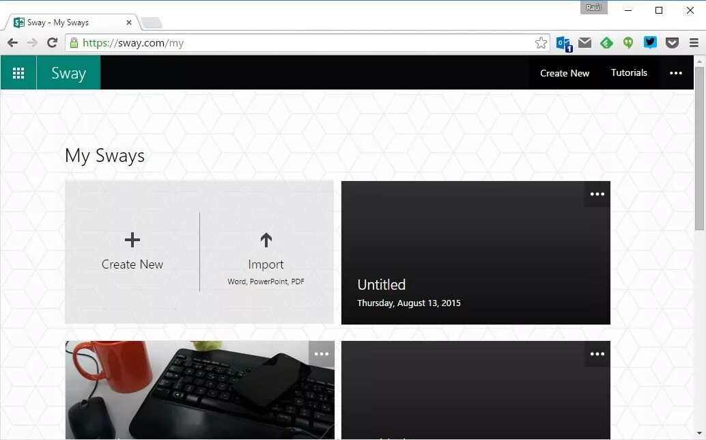Click the 'Word, PowerPoint, PDF' caption
The image size is (706, 440).
[x=266, y=281]
